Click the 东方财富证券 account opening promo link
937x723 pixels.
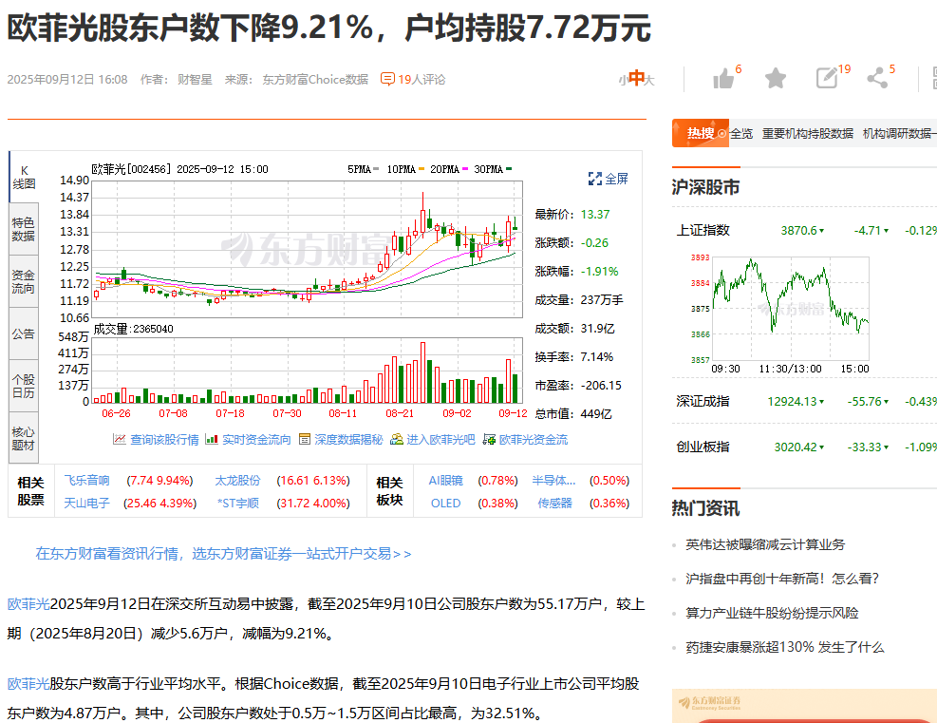click(x=223, y=554)
